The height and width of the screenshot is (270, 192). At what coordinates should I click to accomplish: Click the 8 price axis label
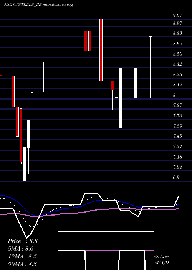tap(174, 95)
